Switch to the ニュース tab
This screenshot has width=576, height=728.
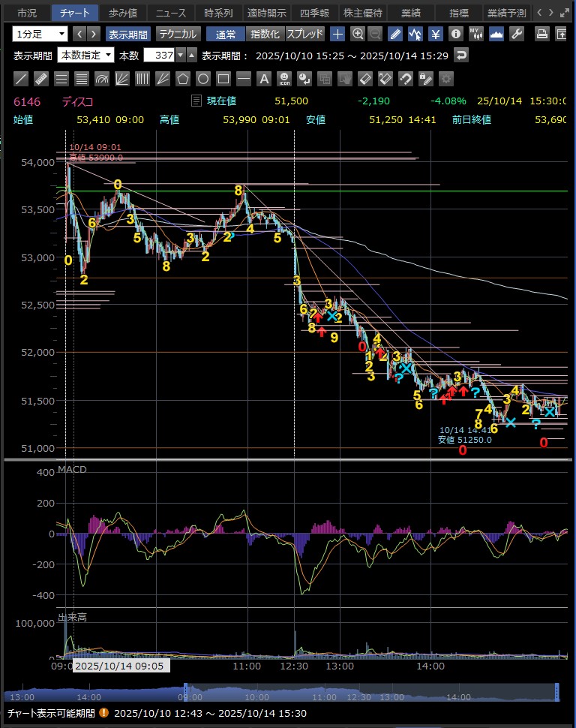pos(171,13)
